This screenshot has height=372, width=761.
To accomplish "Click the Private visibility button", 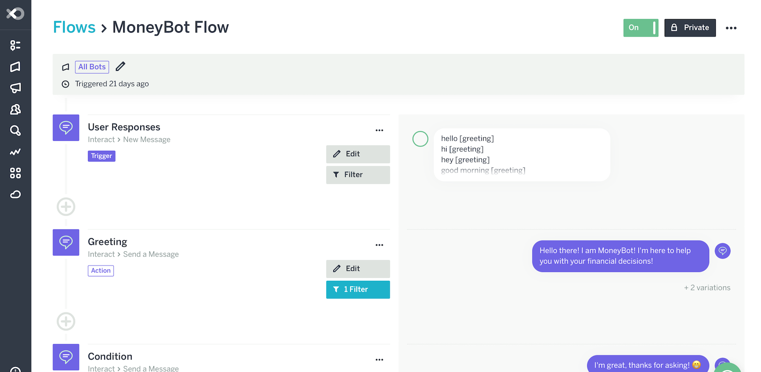I will 690,28.
